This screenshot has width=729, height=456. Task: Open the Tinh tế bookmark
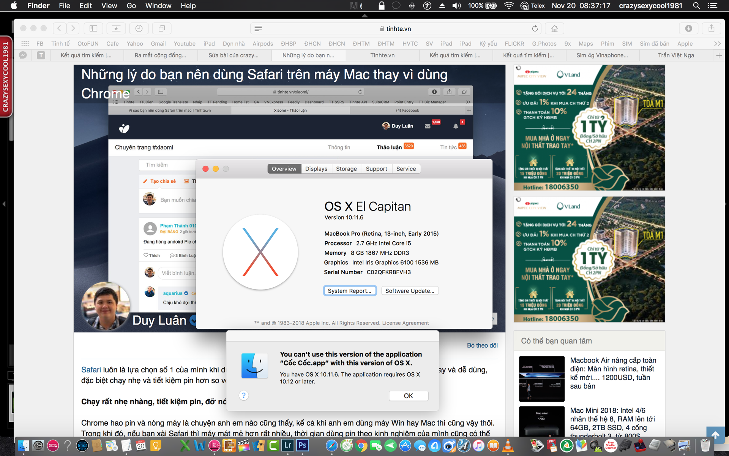[60, 44]
